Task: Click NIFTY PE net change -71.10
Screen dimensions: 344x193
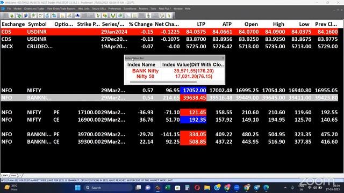Action: tap(172, 113)
